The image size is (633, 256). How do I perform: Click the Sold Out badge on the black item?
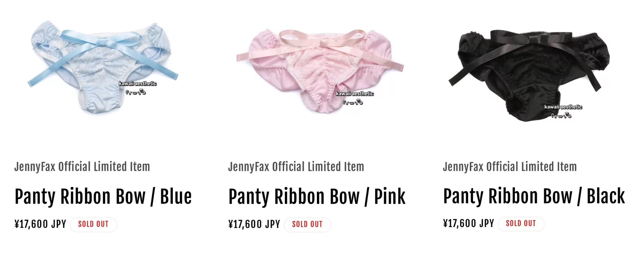[521, 224]
